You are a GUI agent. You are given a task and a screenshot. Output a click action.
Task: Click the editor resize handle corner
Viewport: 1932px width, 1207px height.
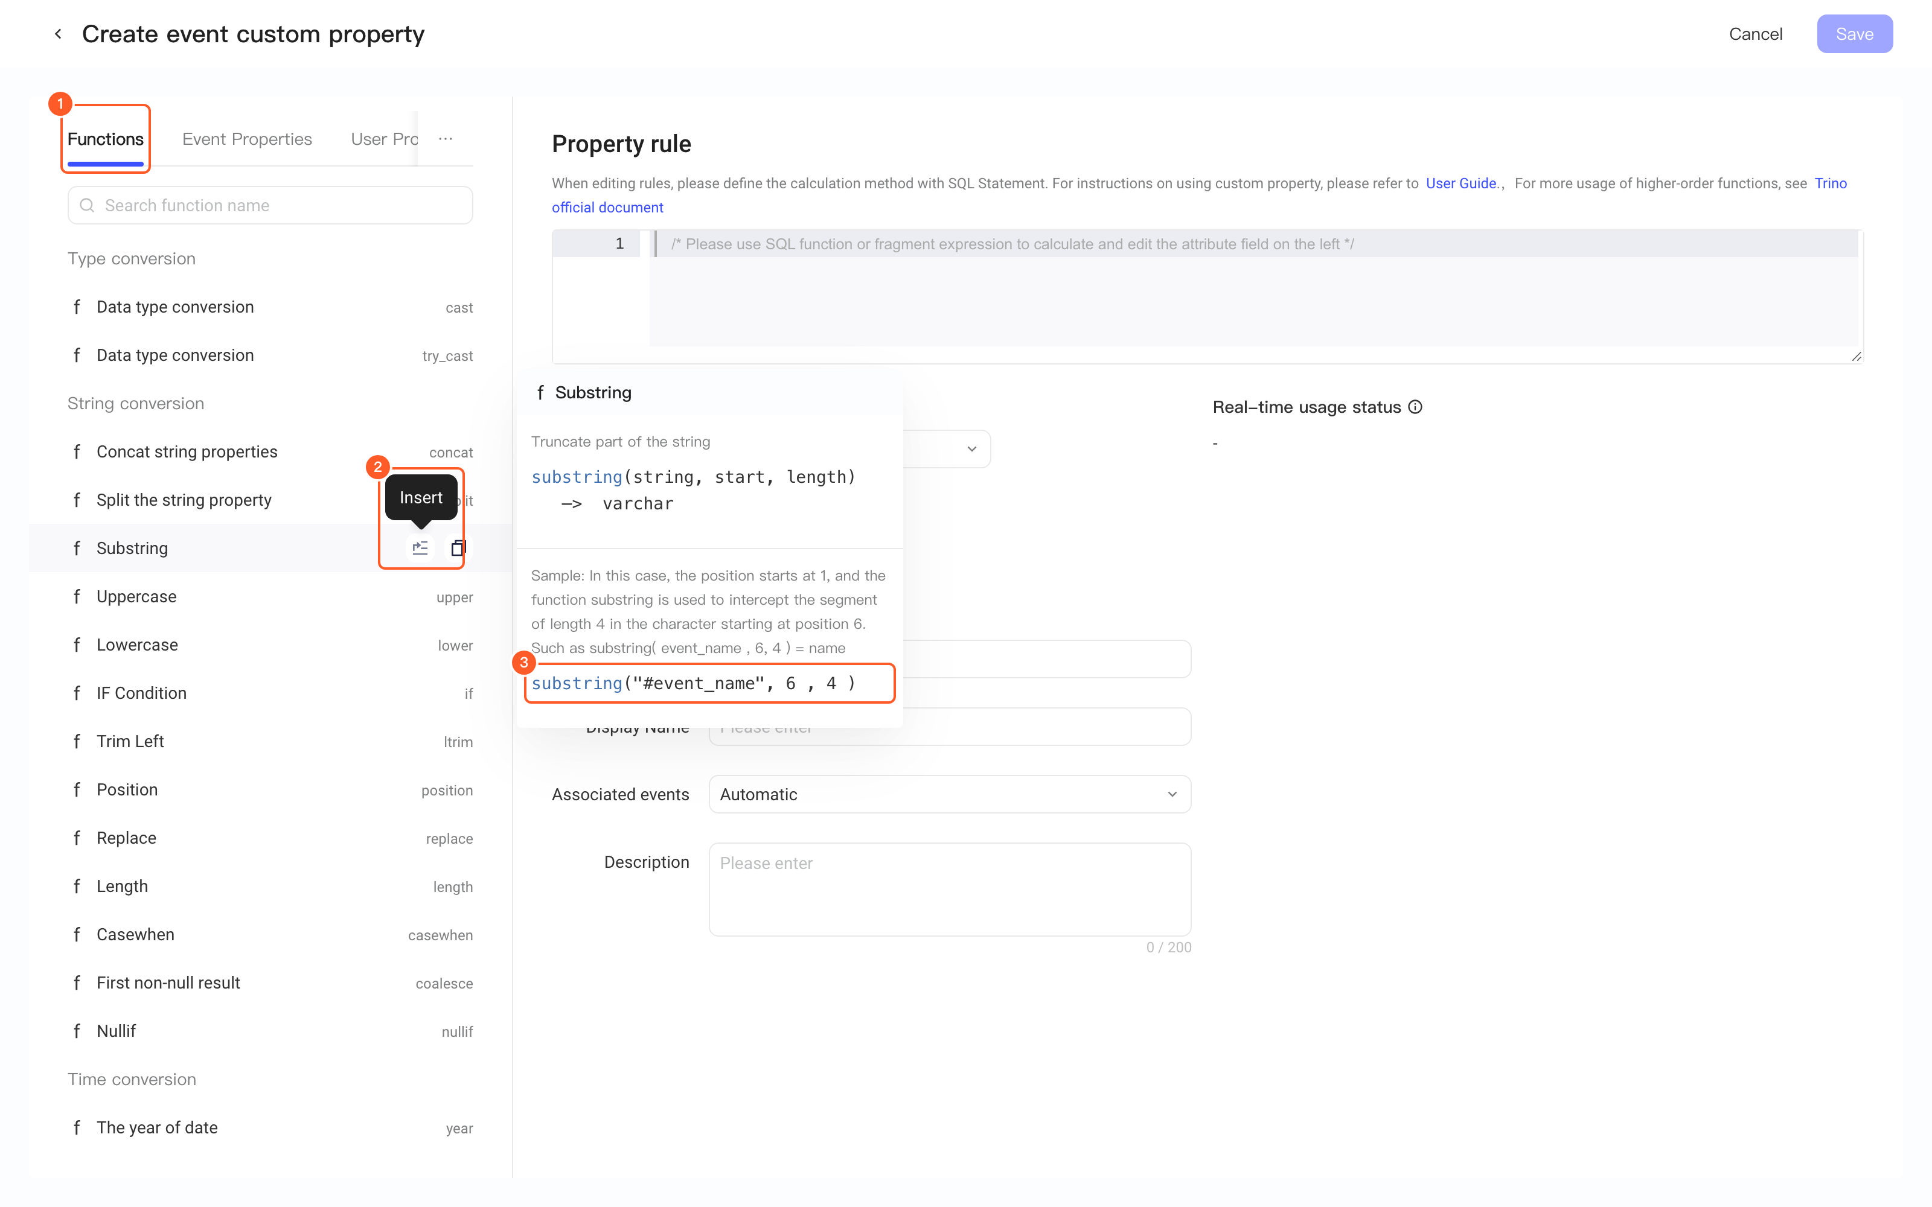tap(1856, 357)
